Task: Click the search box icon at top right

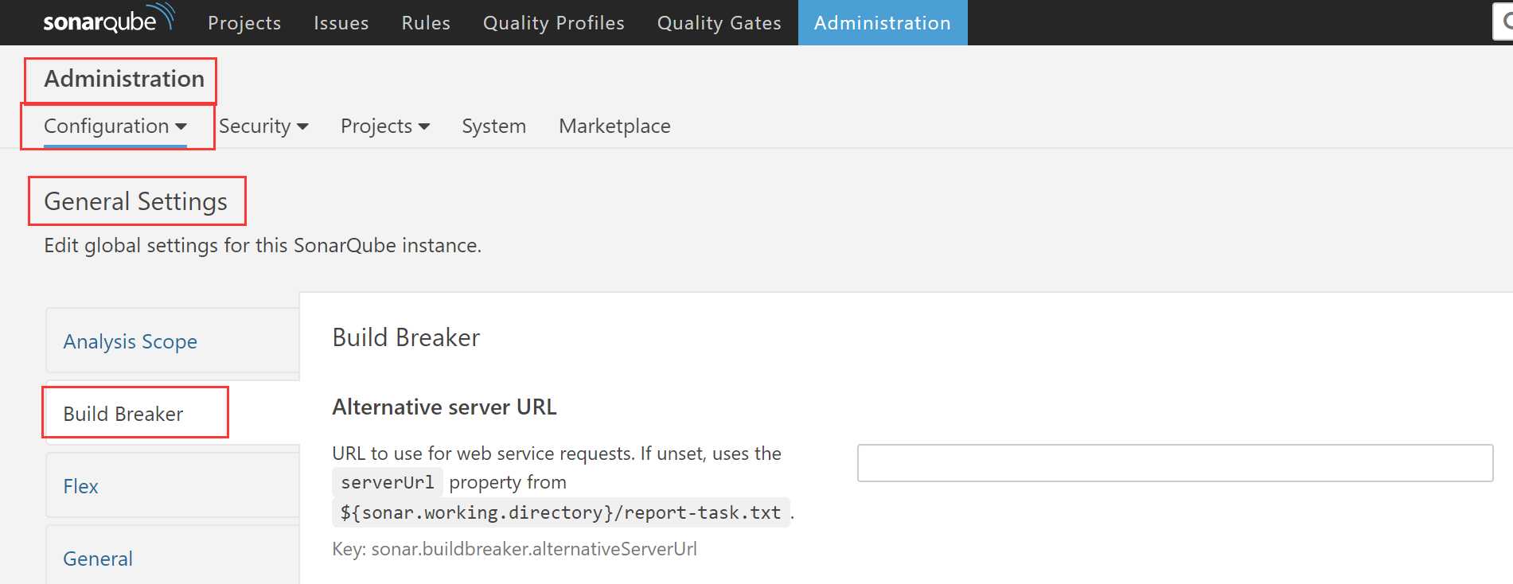Action: pos(1505,21)
